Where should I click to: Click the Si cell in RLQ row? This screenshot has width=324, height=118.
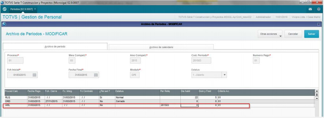point(107,97)
